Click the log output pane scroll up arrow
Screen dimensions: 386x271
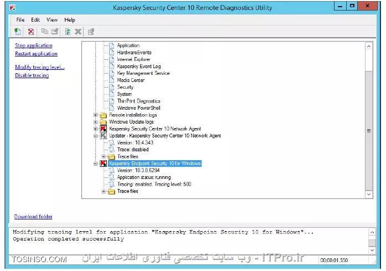372,232
